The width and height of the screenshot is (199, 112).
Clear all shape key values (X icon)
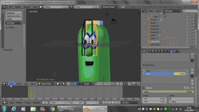pyautogui.click(x=192, y=88)
